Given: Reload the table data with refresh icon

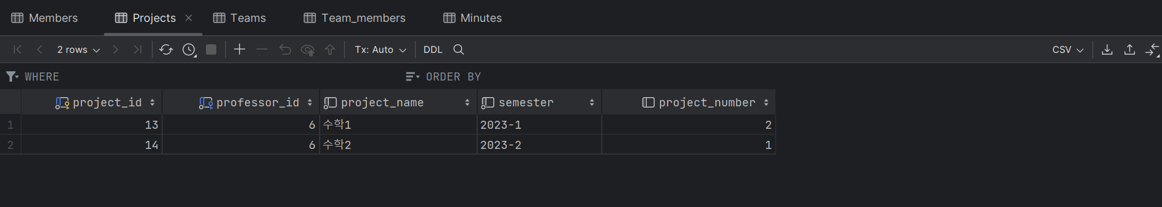Looking at the screenshot, I should point(166,50).
